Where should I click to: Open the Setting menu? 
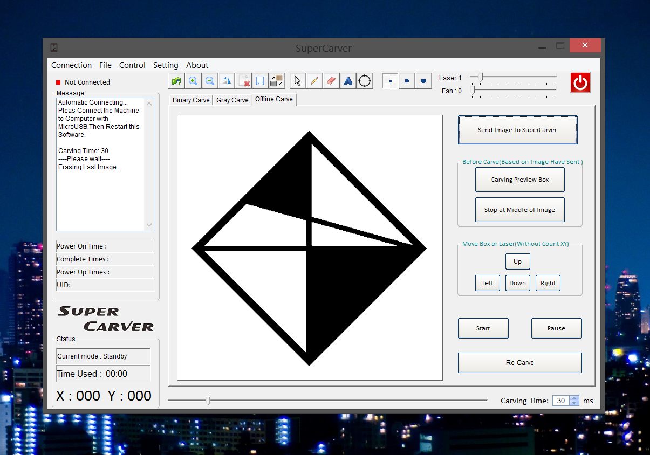tap(166, 65)
